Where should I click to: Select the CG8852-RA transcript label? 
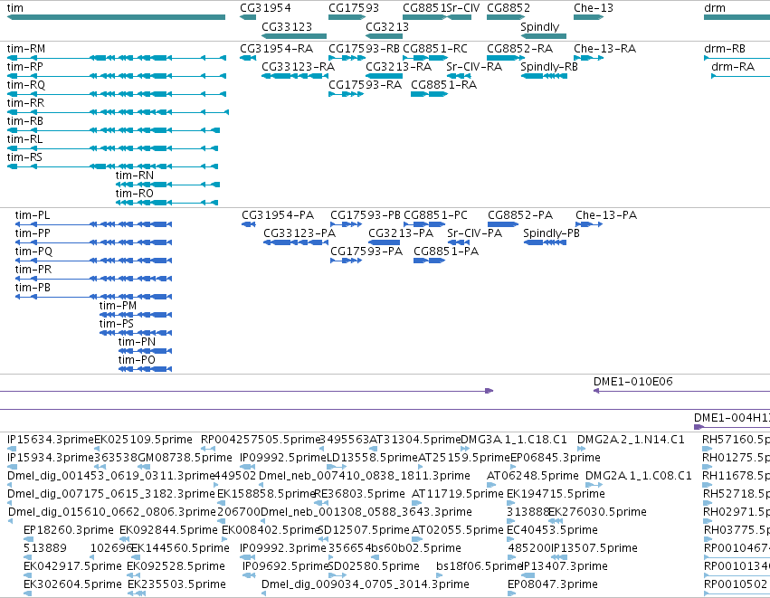(x=519, y=49)
